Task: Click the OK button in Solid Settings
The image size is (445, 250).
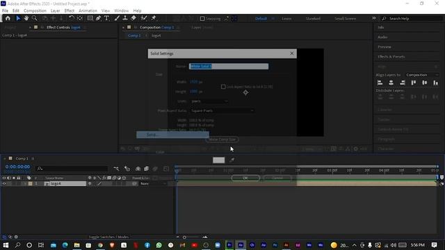Action: [245, 178]
